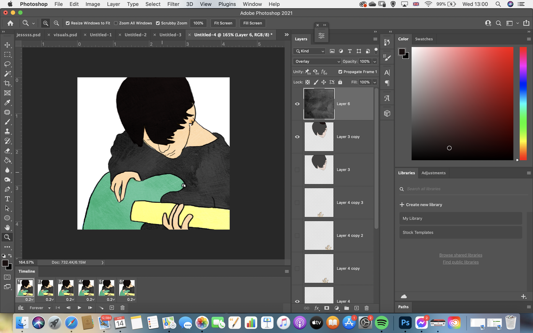Create a new layer with the plus icon
This screenshot has width=533, height=333.
[x=357, y=308]
